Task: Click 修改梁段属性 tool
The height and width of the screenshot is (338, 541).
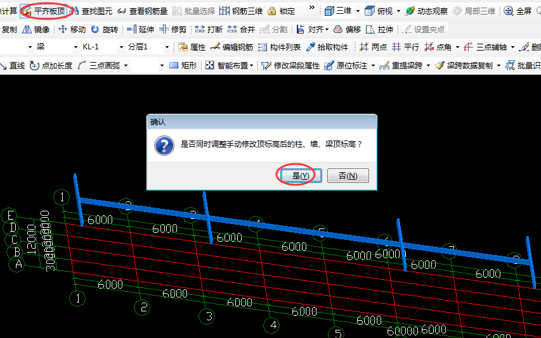Action: tap(290, 65)
